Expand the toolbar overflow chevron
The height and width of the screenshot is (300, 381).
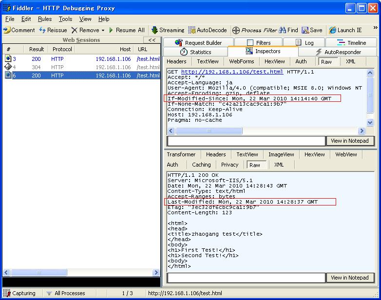376,28
